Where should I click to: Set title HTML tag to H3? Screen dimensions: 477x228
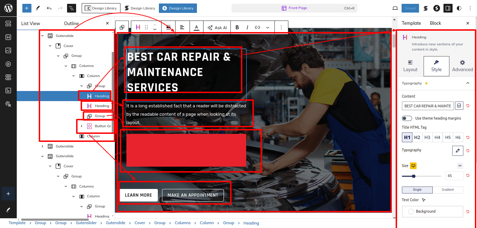tap(427, 137)
